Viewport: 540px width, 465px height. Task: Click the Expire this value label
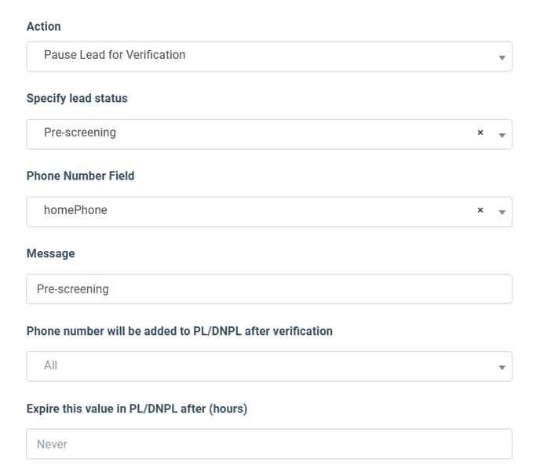pos(137,409)
